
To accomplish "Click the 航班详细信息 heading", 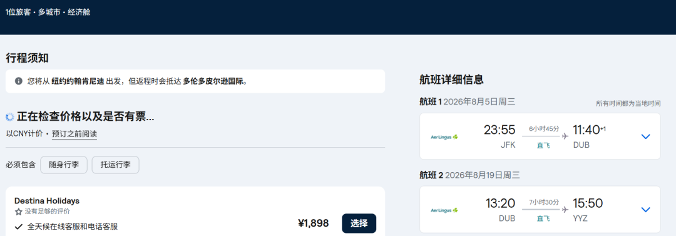I will pos(451,80).
